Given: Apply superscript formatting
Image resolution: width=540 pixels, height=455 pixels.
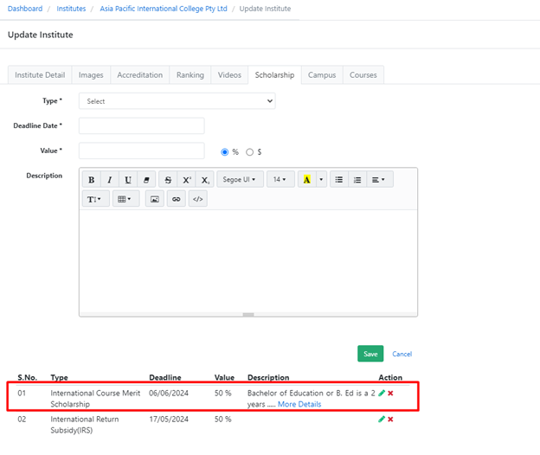Looking at the screenshot, I should pyautogui.click(x=187, y=180).
